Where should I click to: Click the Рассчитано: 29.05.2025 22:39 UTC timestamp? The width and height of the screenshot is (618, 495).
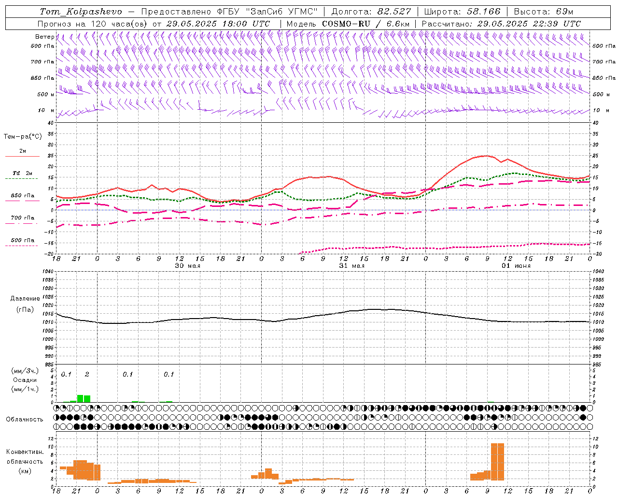501,24
